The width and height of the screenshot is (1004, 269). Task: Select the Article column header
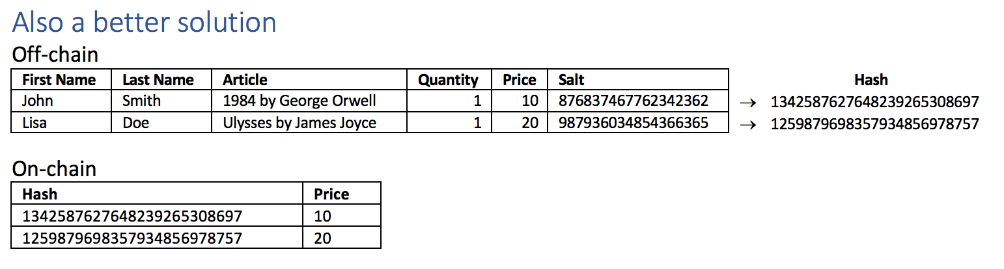245,80
